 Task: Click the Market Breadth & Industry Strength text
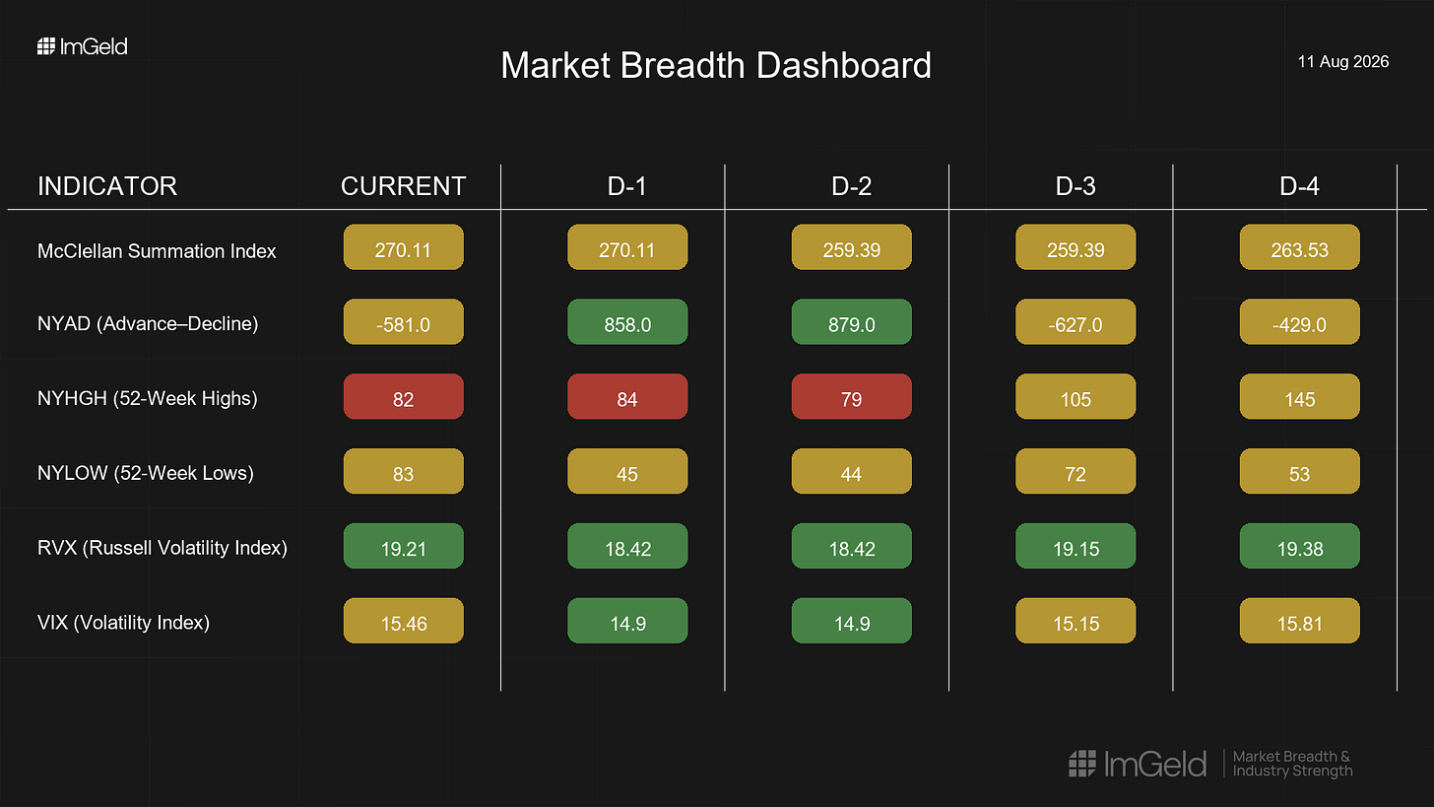click(1292, 764)
